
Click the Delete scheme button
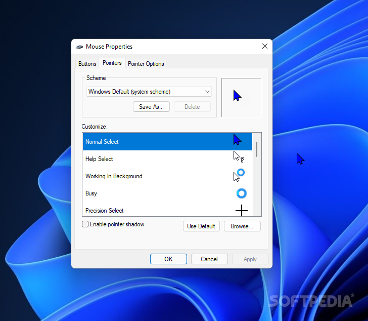point(192,107)
